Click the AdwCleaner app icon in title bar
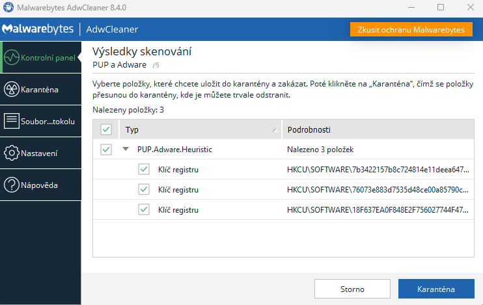 8,7
